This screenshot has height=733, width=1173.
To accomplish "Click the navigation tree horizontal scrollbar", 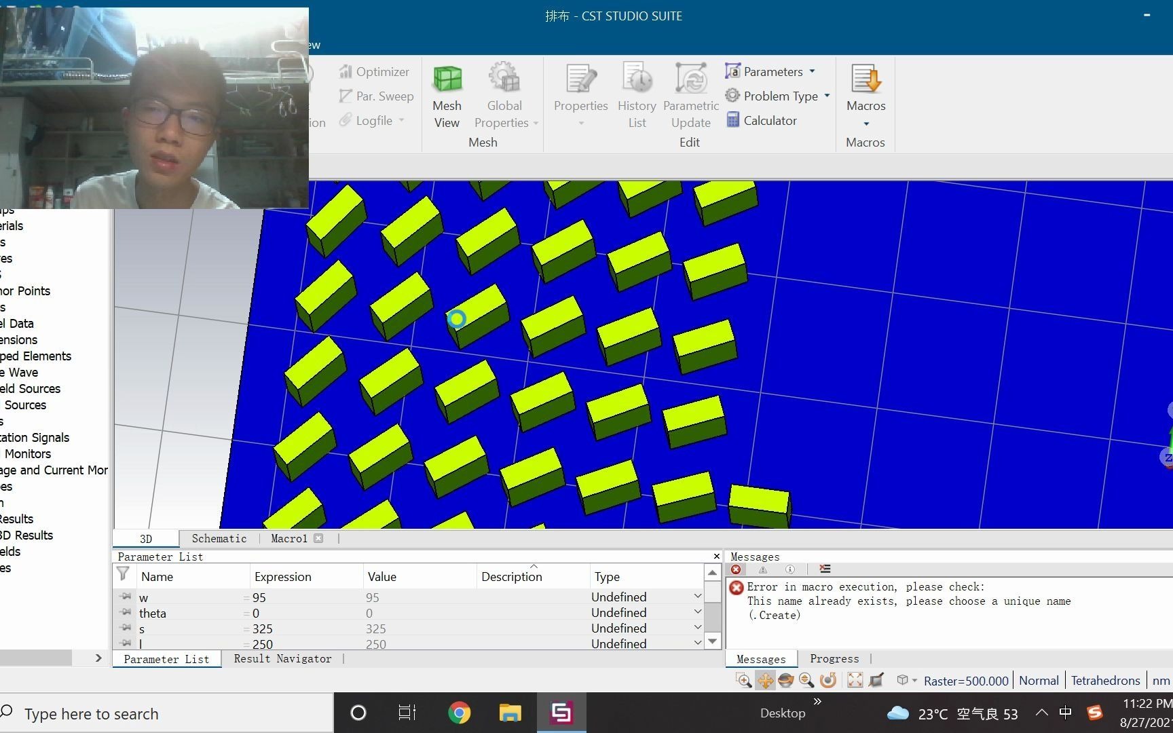I will [x=36, y=658].
